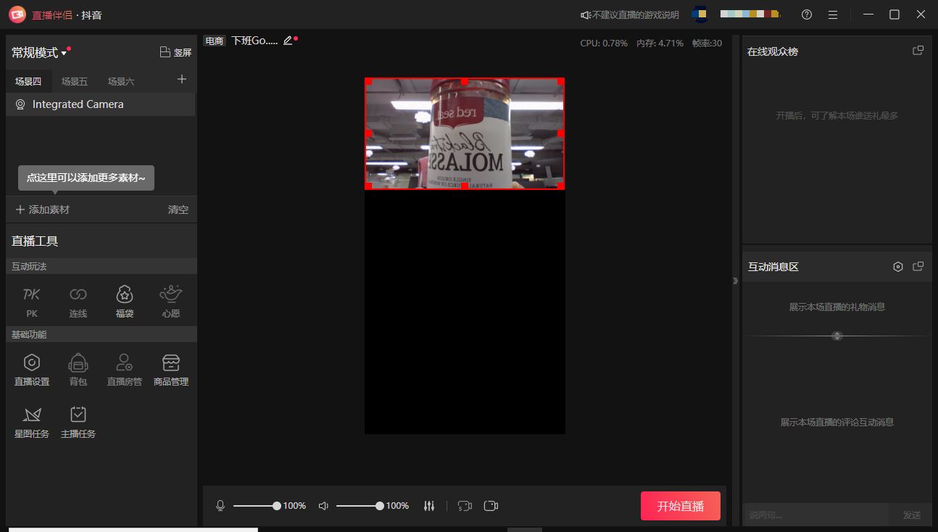Click the 内存: 4.71% indicator
Image resolution: width=938 pixels, height=532 pixels.
tap(660, 43)
